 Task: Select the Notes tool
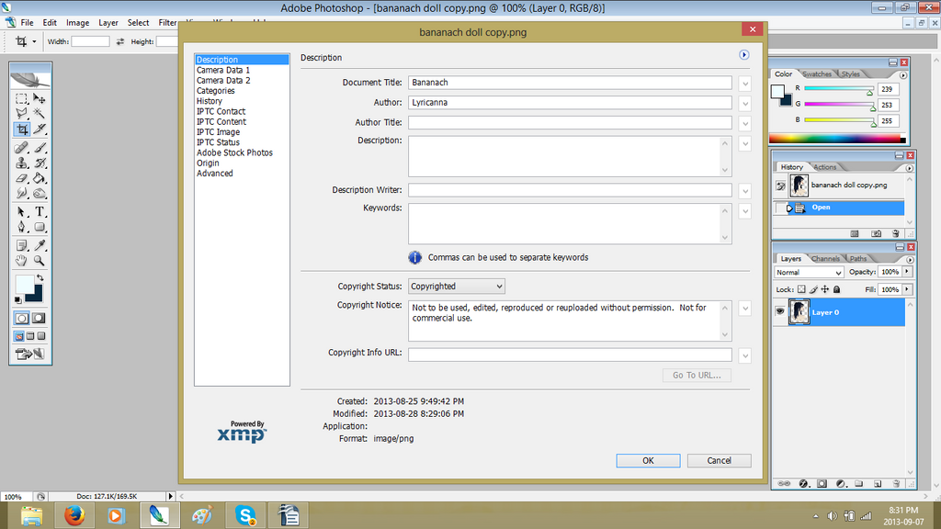pos(22,245)
